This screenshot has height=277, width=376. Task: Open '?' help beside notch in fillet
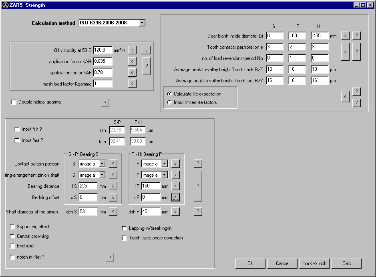tap(110, 258)
